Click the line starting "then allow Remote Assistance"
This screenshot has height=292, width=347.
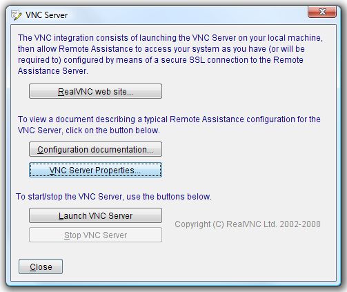click(161, 49)
